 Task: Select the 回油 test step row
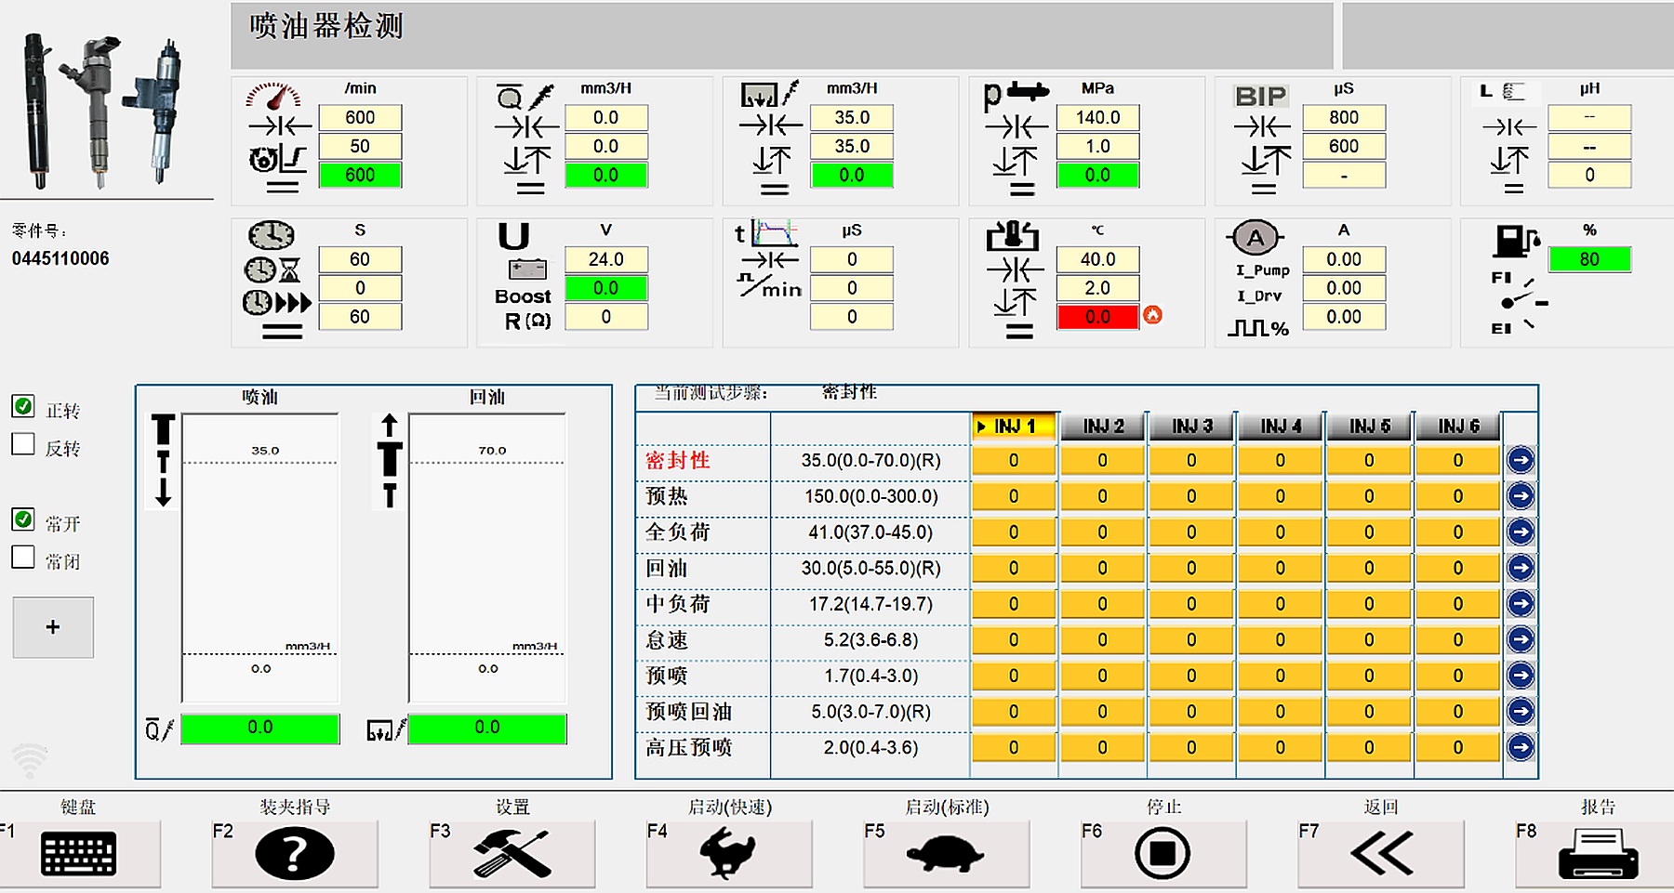tap(667, 568)
